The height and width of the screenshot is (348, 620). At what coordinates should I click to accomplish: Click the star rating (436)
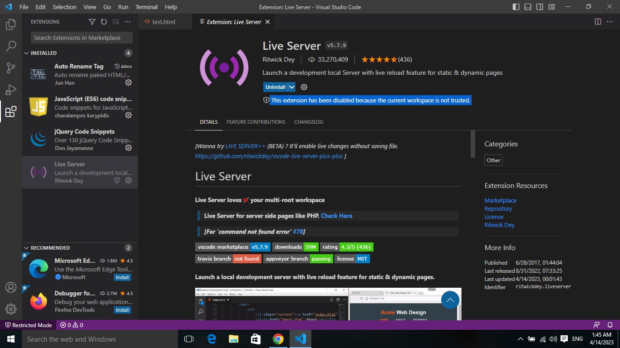pos(387,59)
